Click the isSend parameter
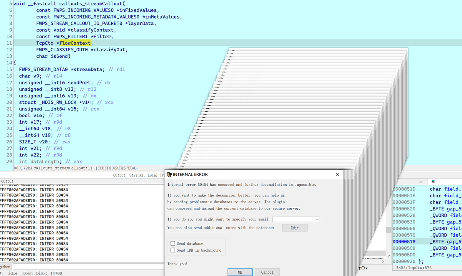Viewport: 462px width, 276px height. [59, 56]
